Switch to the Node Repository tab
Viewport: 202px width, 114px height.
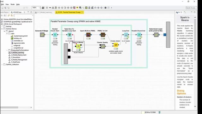tap(5, 12)
